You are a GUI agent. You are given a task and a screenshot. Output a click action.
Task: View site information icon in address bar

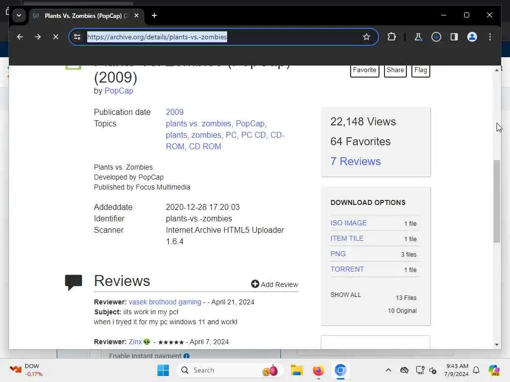point(77,37)
